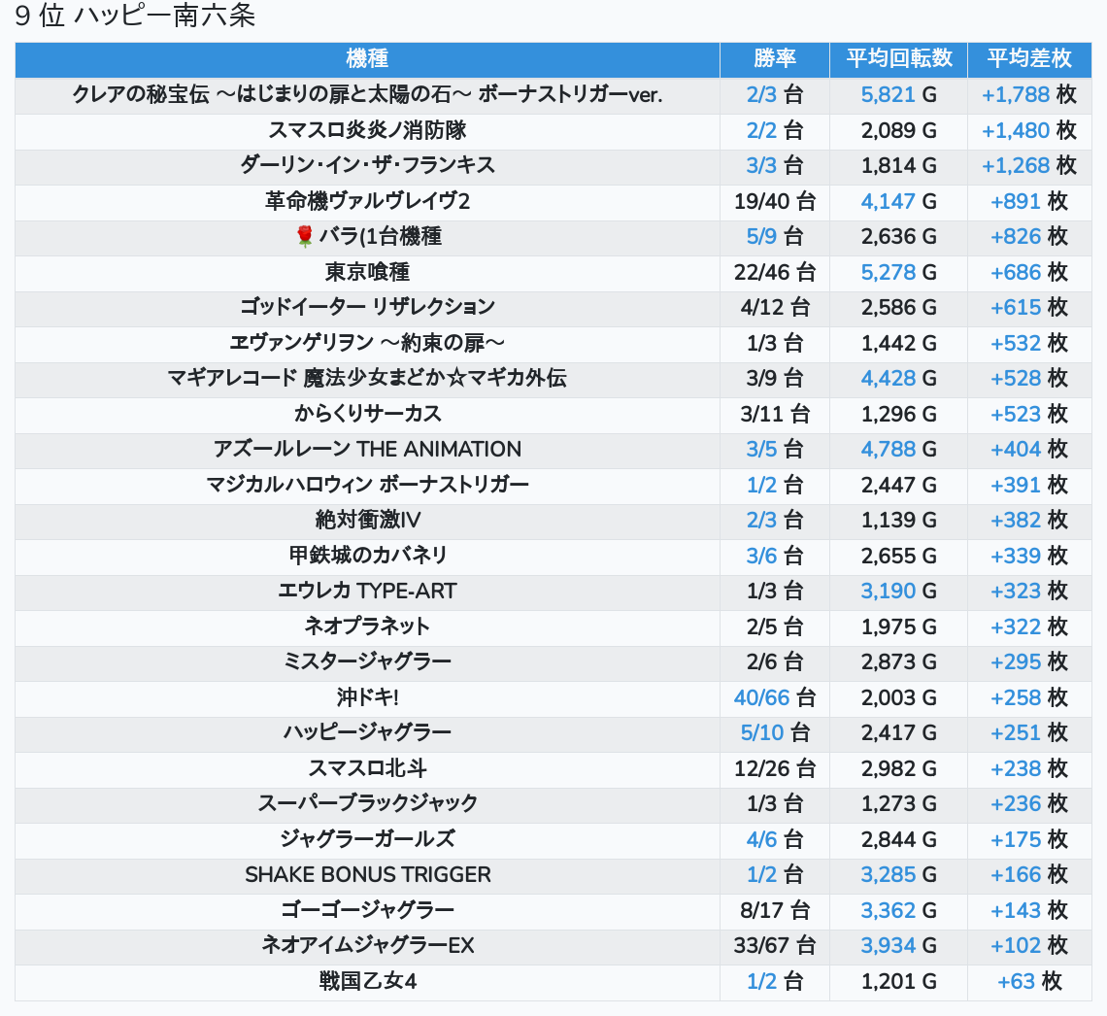Select the 革命機ヴァルヴレイヴ2 row name

point(367,201)
